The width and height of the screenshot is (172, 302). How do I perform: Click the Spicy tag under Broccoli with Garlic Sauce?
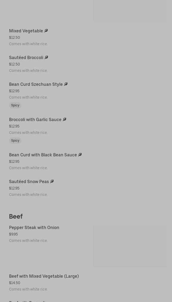coord(15,141)
